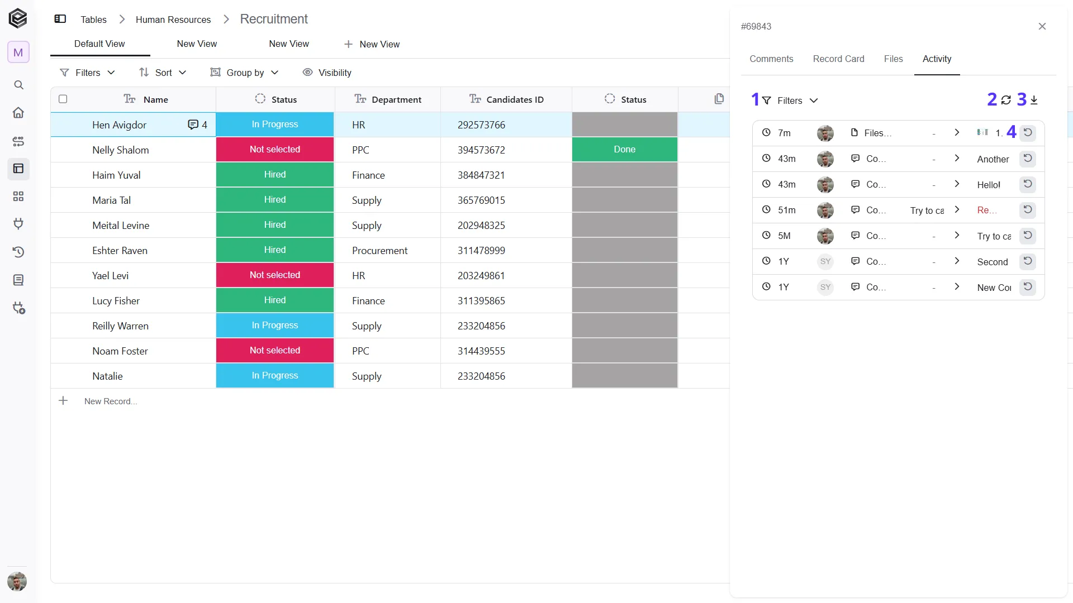Toggle the sidebar panel icon beside Tables
This screenshot has height=603, width=1073.
coord(60,19)
